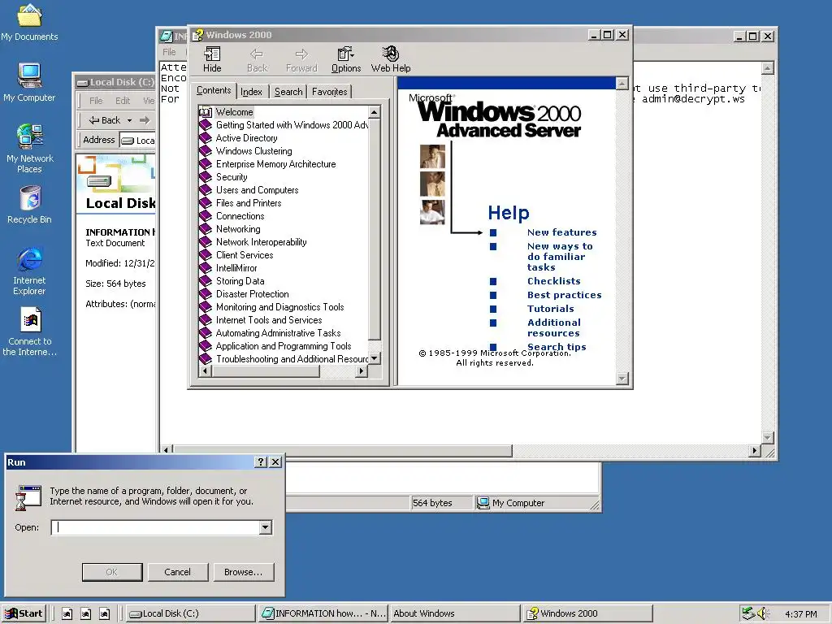Image resolution: width=832 pixels, height=624 pixels.
Task: Open File menu in Local Disk window
Action: pos(96,100)
